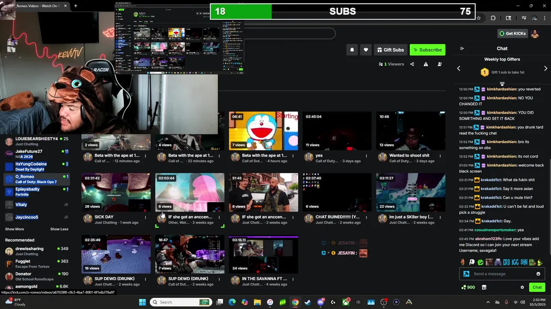Open options for Im just a SK8er boy

[x=440, y=217]
